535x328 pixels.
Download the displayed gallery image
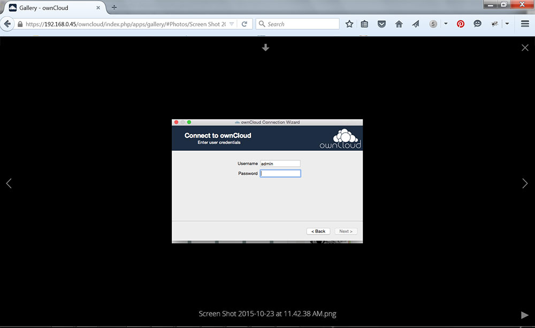(x=265, y=48)
